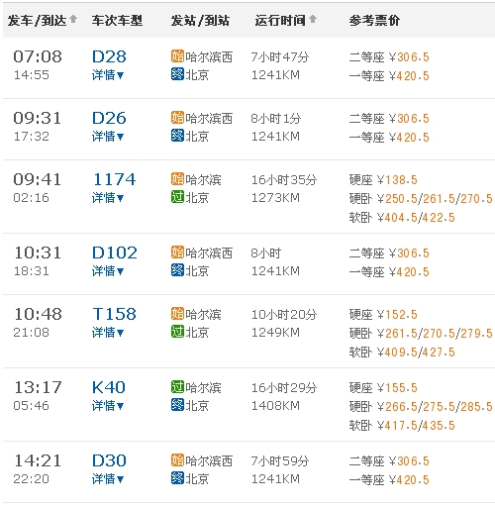Sort by departure time using the 发车/到达 arrow
495x506 pixels.
73,19
